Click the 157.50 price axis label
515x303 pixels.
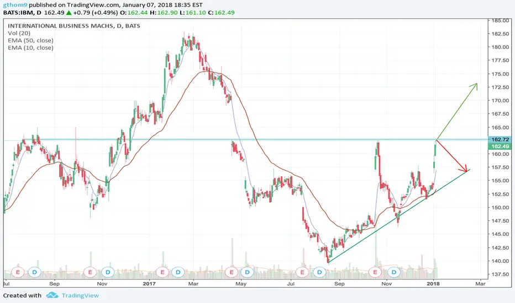click(x=500, y=167)
